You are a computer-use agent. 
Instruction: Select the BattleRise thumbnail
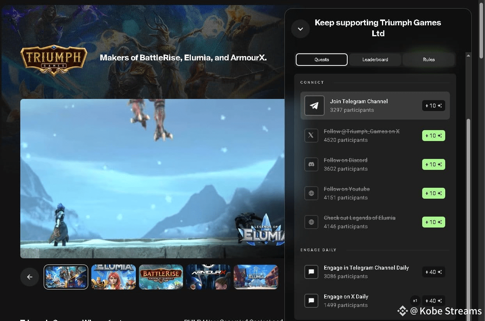tap(161, 277)
